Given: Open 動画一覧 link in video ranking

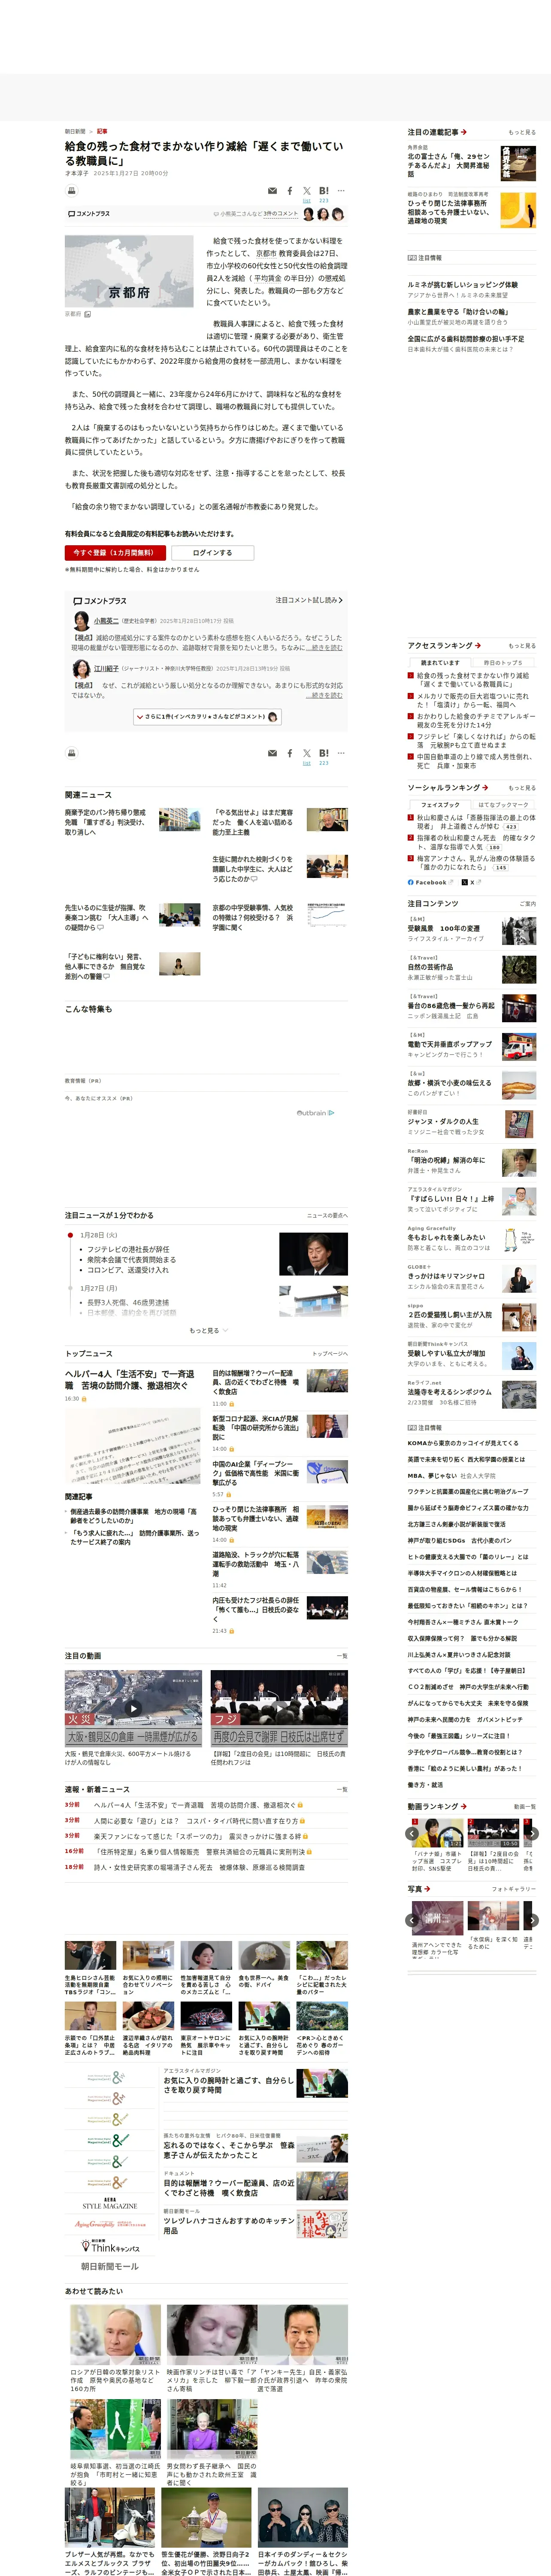Looking at the screenshot, I should (x=524, y=1807).
